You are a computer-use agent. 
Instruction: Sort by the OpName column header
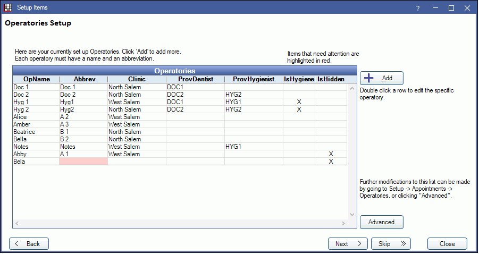(x=36, y=79)
